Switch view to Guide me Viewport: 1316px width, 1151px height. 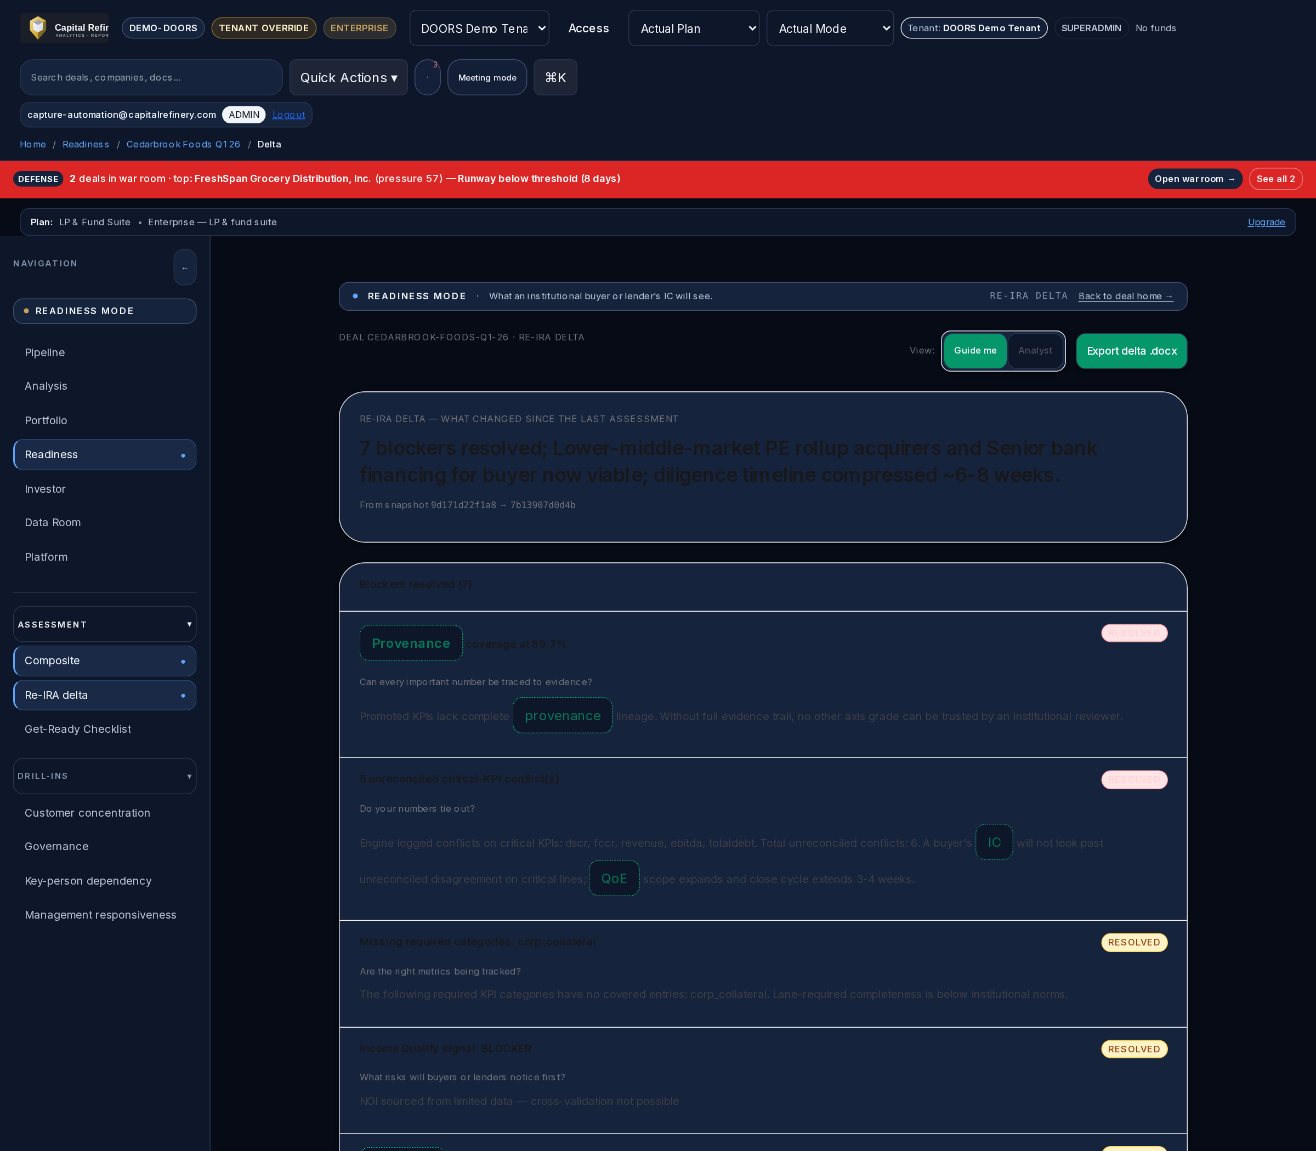[x=975, y=351]
